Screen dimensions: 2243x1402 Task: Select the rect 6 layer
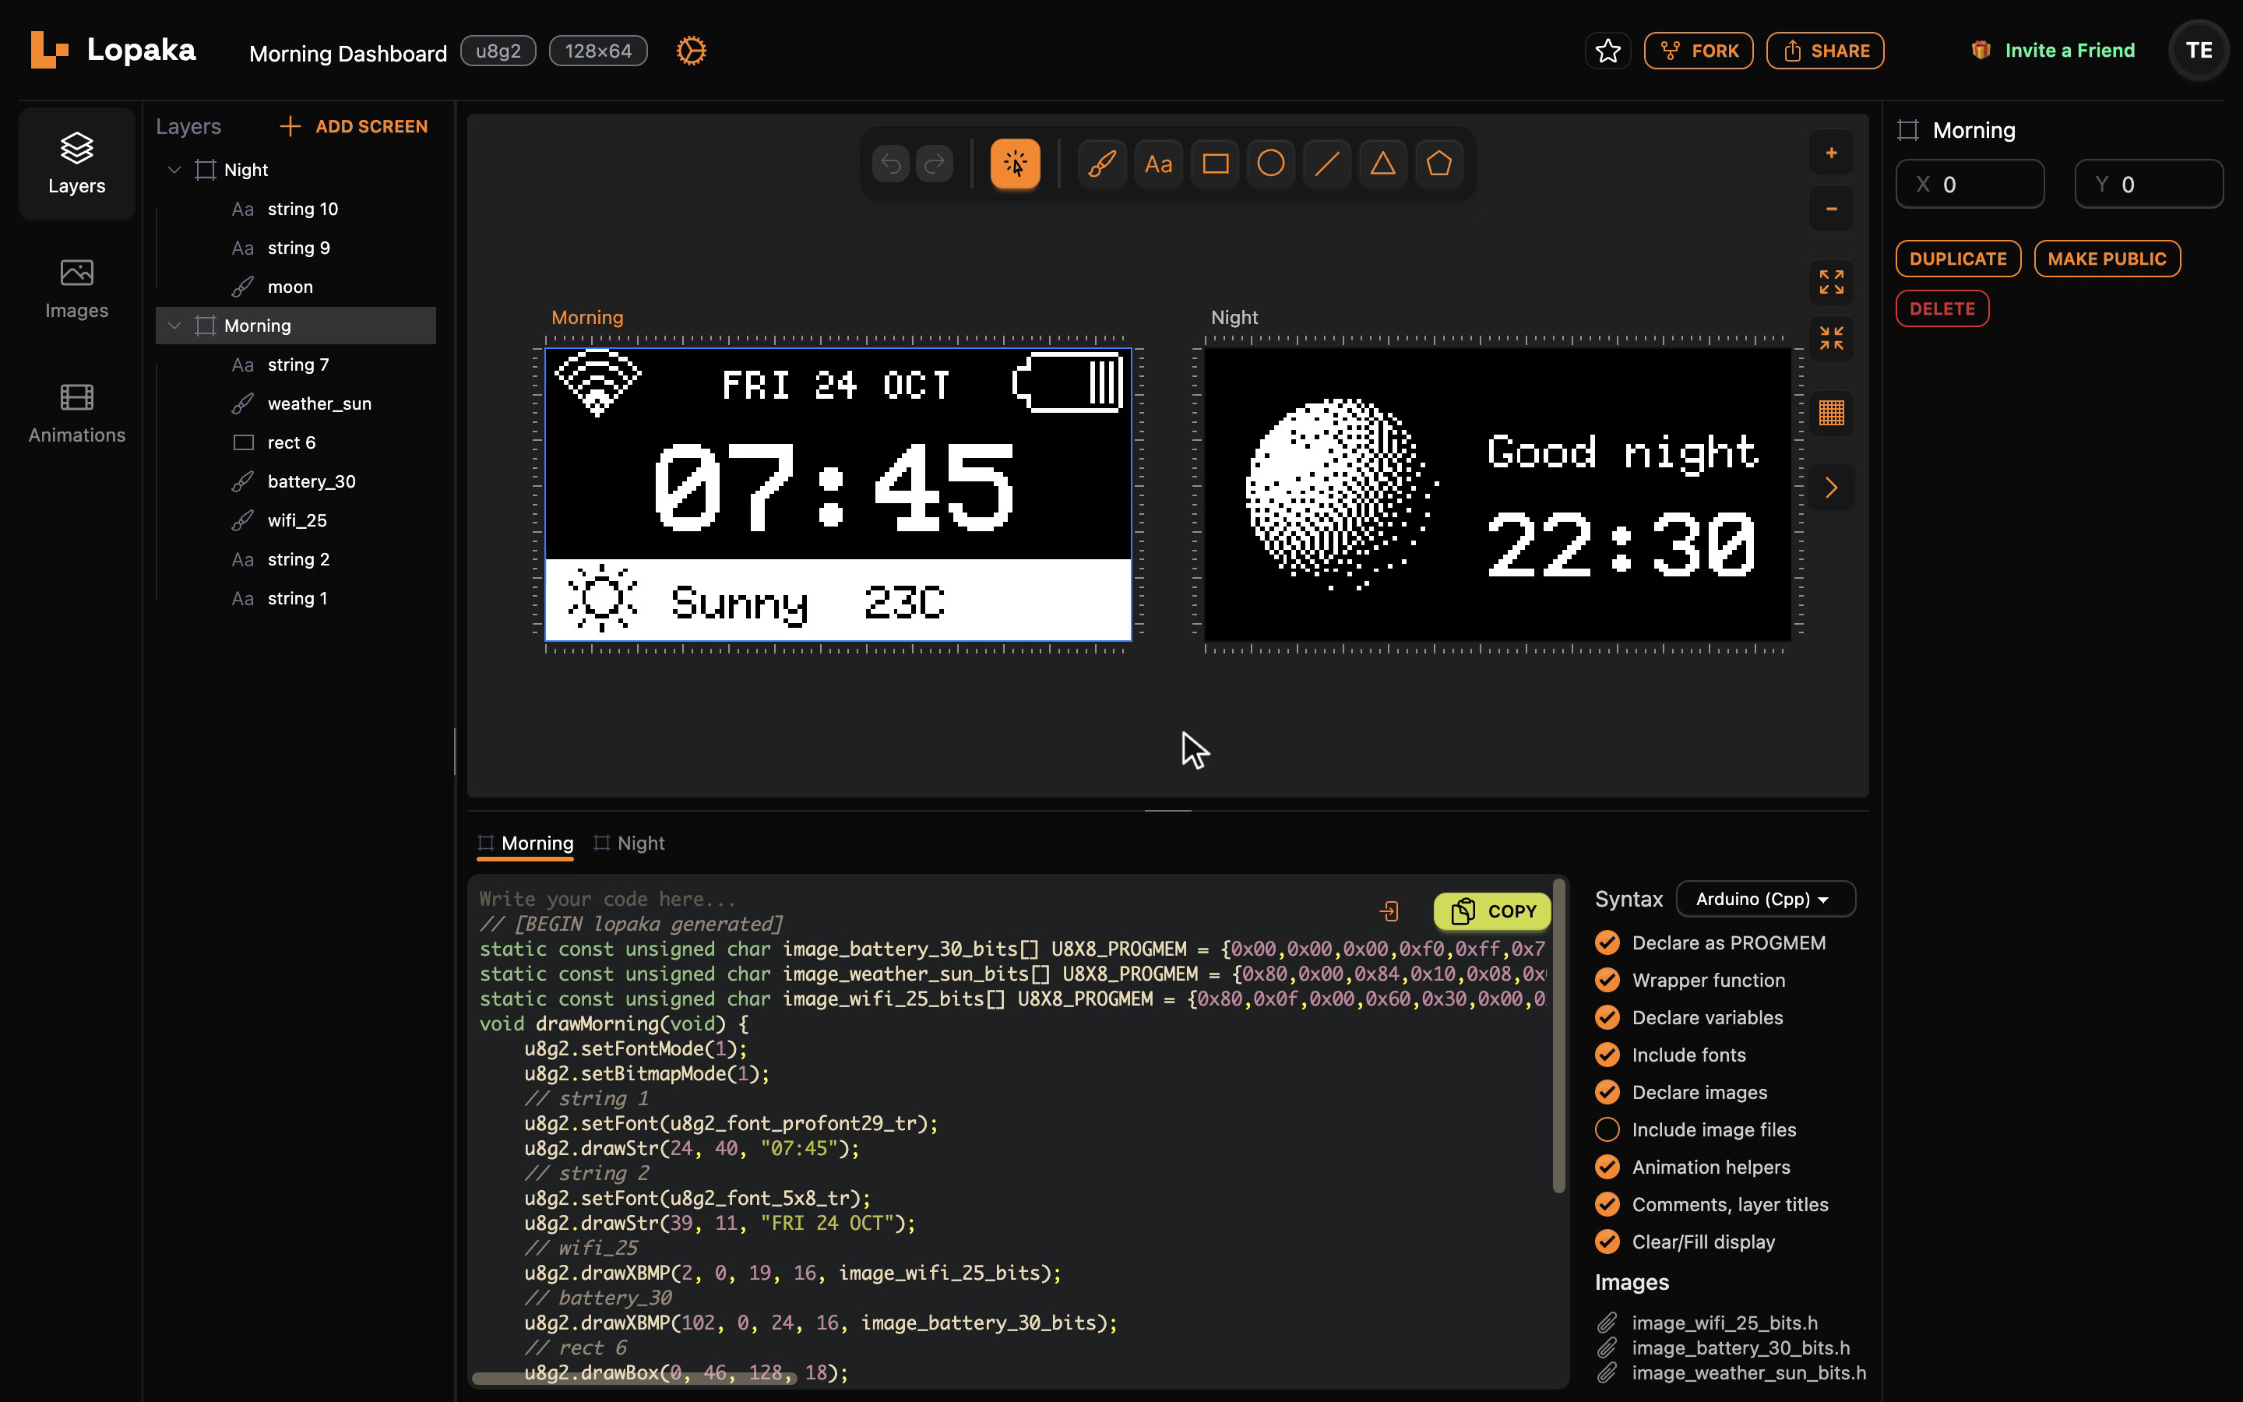coord(297,442)
